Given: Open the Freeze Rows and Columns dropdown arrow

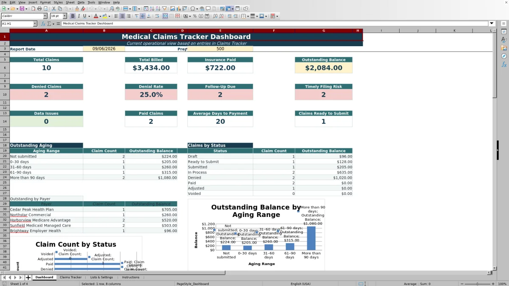Looking at the screenshot, I should (x=233, y=8).
